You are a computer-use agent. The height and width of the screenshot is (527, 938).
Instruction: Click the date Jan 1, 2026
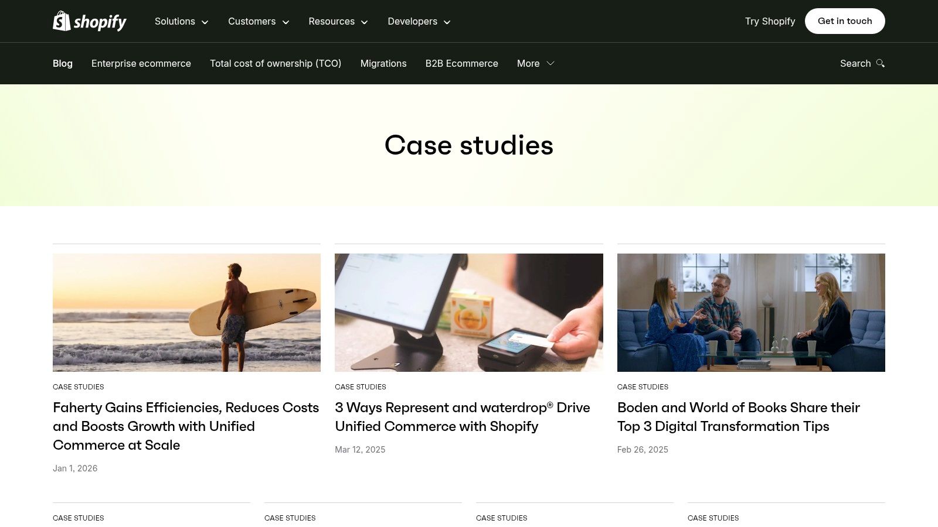(75, 468)
